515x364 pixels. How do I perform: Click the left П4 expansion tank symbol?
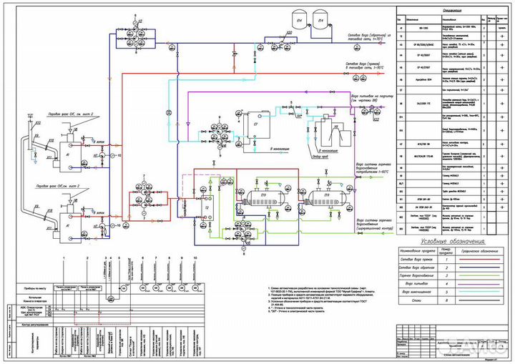tap(298, 18)
